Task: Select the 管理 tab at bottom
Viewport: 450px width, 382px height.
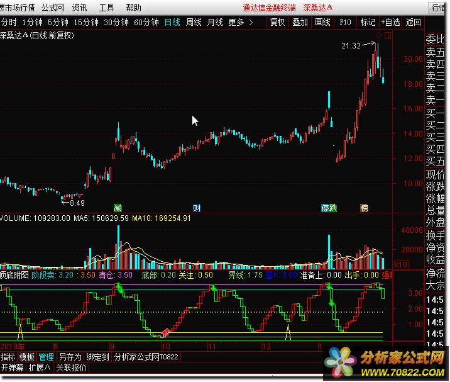Action: pos(46,357)
